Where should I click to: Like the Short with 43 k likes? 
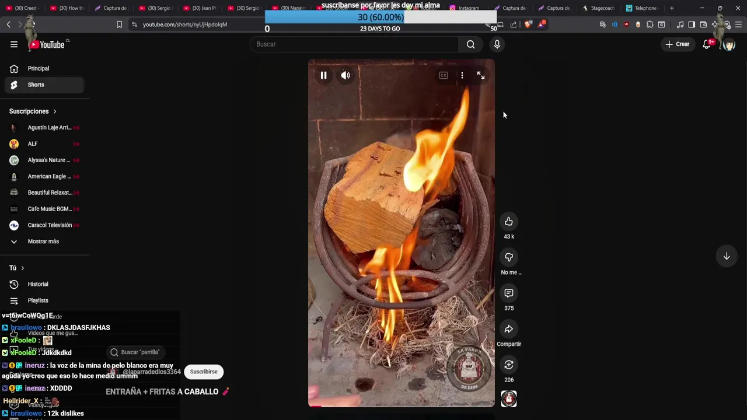click(509, 221)
